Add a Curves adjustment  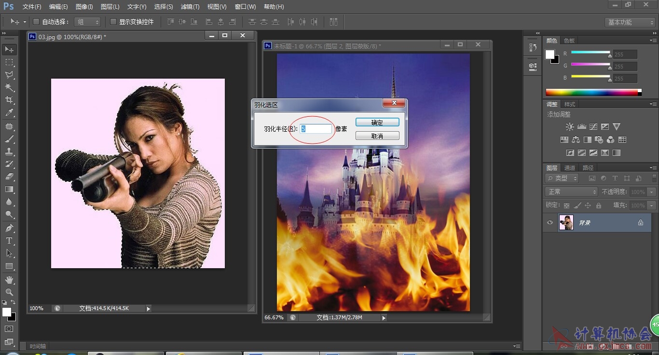click(593, 127)
